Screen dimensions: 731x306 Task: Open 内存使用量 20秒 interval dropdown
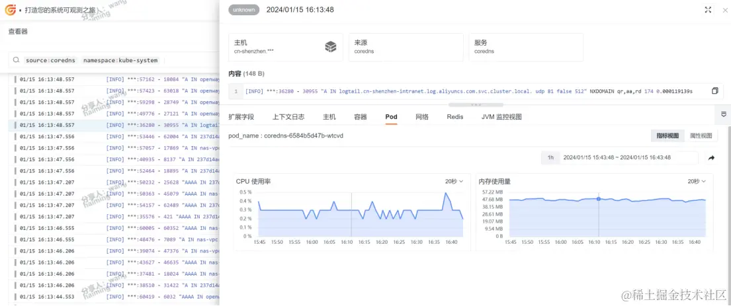click(697, 181)
